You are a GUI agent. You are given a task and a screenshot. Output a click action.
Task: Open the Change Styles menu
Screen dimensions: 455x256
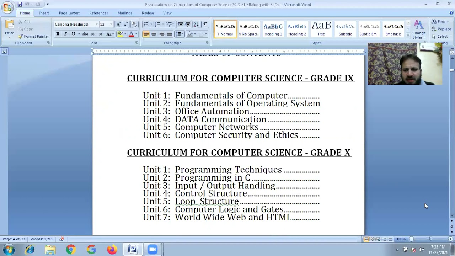coord(419,29)
